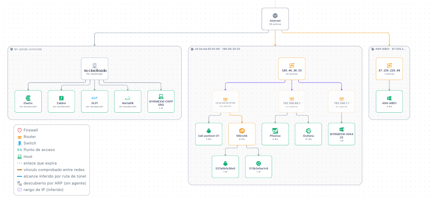
Task: Click '10 IPs' under Grafana
Action: (308, 139)
